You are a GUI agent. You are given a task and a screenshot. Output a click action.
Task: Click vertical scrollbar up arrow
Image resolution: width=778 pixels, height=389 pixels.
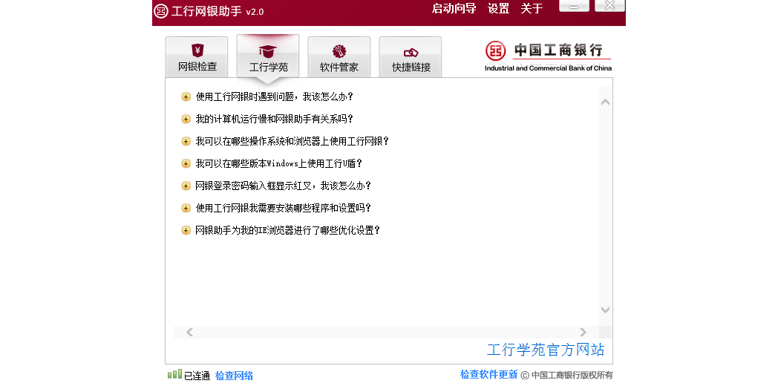(x=605, y=102)
